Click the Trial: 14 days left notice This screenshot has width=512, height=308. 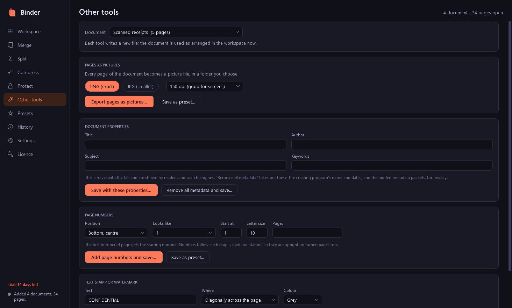click(23, 285)
